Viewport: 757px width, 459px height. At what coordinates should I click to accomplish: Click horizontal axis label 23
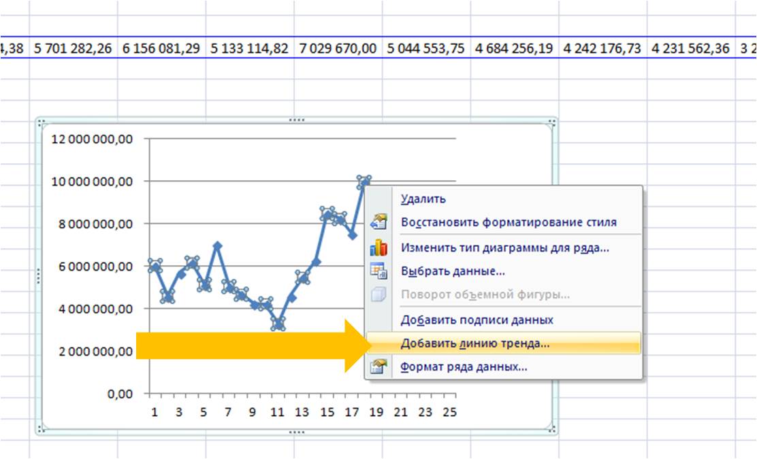(x=425, y=412)
